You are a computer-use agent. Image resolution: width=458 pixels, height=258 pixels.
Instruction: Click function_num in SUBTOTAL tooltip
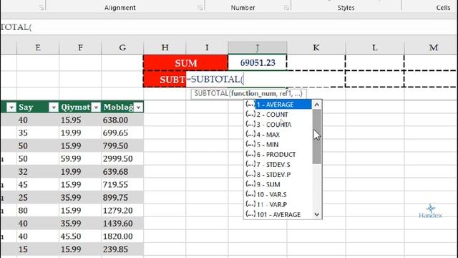(x=253, y=94)
